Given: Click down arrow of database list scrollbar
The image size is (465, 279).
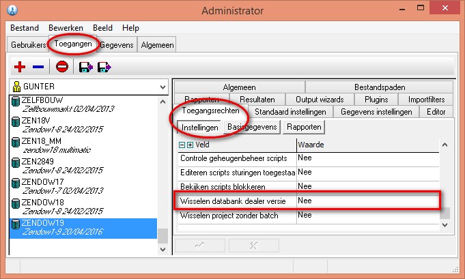Looking at the screenshot, I should pos(163,250).
